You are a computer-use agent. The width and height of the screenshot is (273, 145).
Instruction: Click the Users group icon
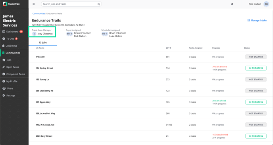(x=4, y=88)
